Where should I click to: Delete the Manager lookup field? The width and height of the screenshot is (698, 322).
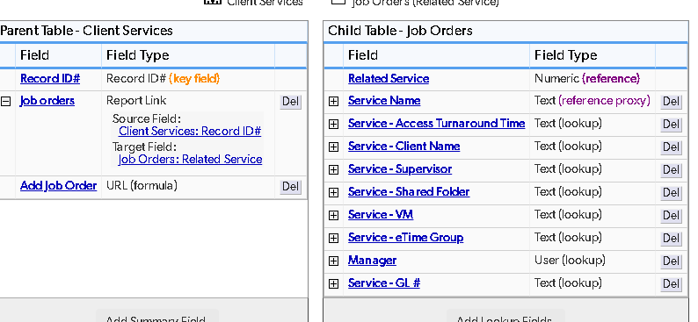pos(671,261)
